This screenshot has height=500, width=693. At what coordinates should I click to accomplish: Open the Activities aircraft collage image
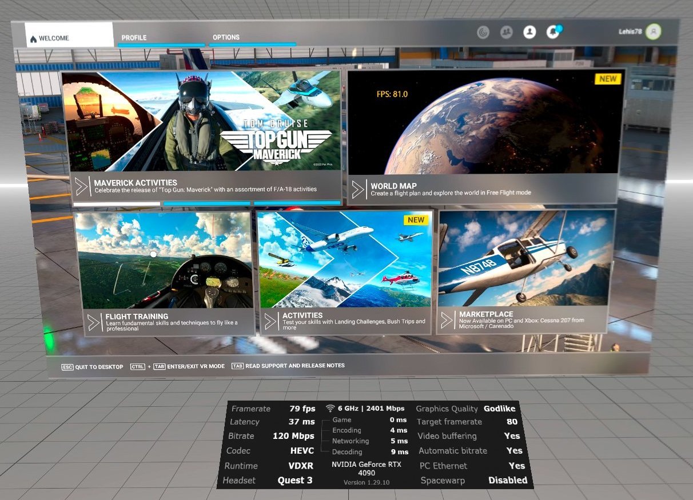tap(345, 260)
